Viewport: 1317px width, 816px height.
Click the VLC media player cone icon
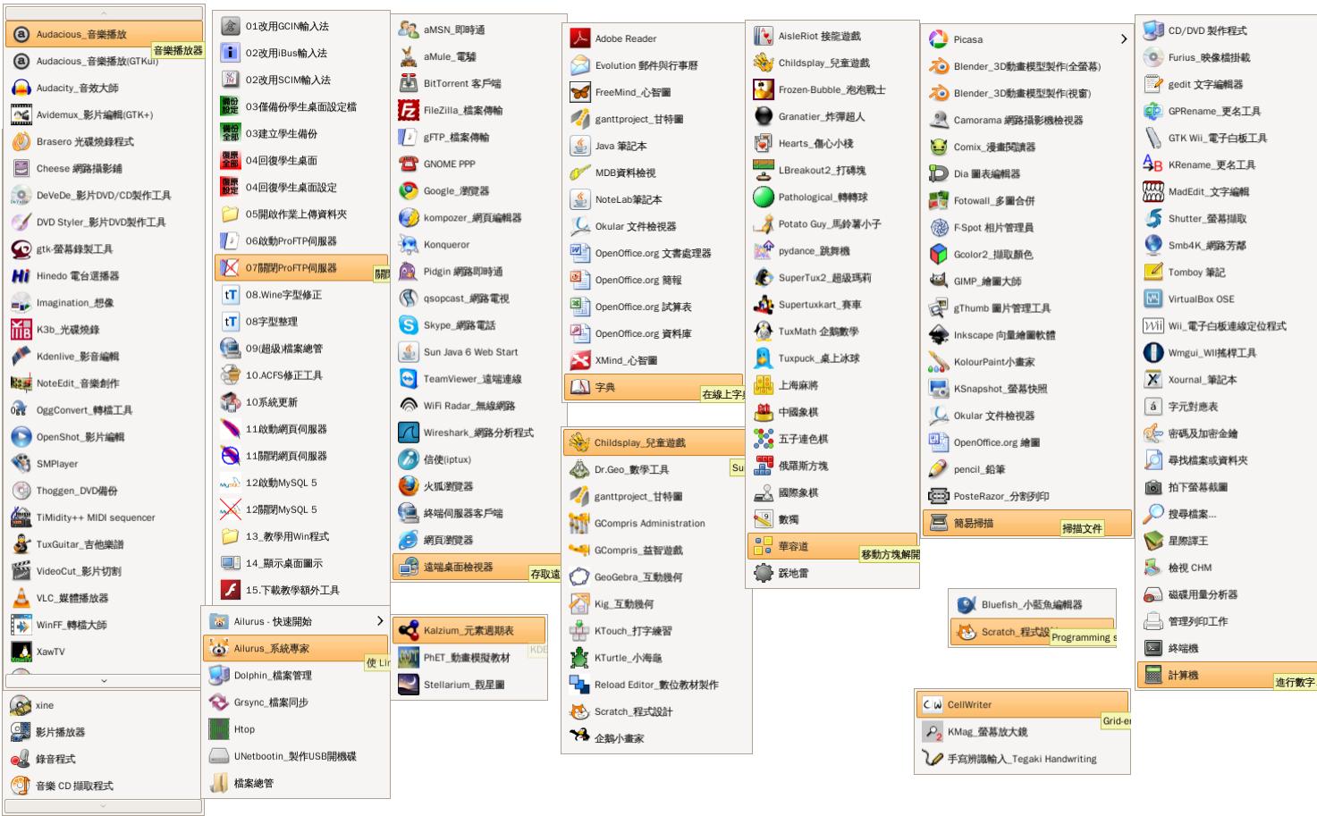21,598
